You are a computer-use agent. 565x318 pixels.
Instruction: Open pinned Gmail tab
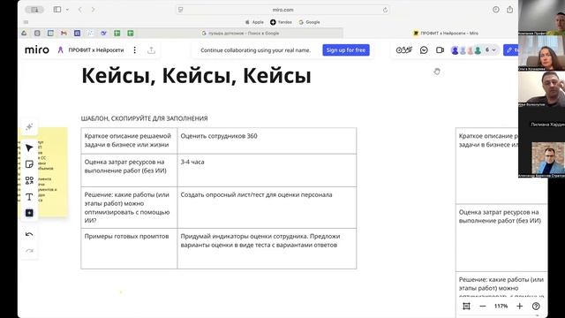tap(64, 34)
